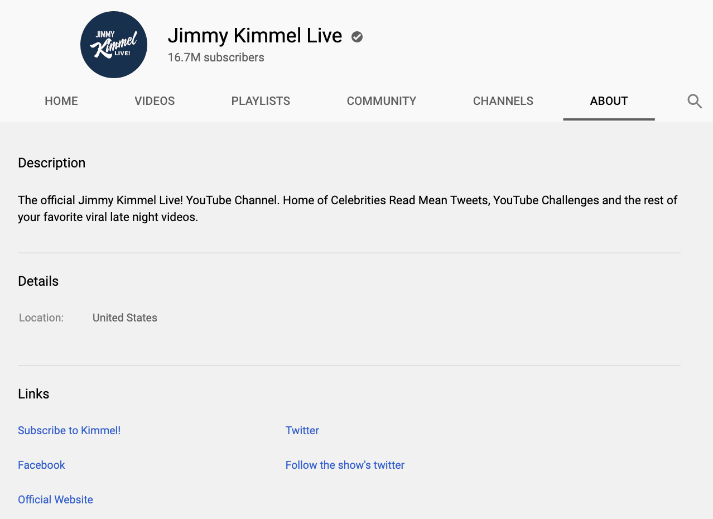Visit the Official Website link
The image size is (713, 519).
[55, 499]
